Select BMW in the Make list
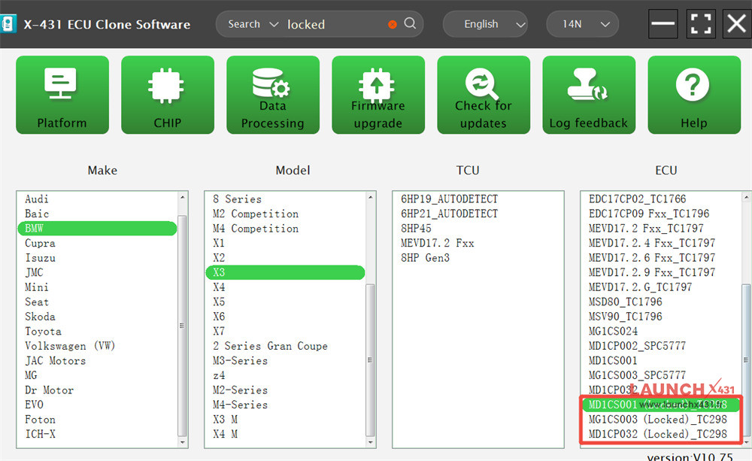This screenshot has width=752, height=461. click(97, 229)
